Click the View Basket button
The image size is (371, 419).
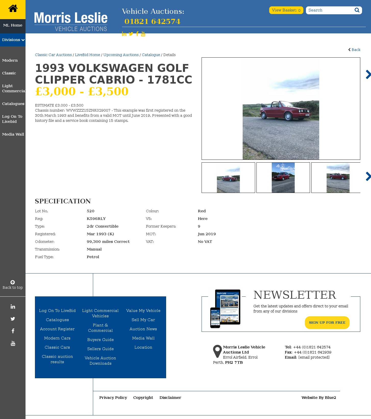[x=286, y=10]
